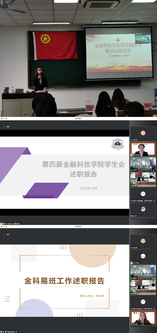Screen dimensions: 157x333
Task: Click the 报告人姓名 presenter line on the slide
Action: pyautogui.click(x=94, y=296)
